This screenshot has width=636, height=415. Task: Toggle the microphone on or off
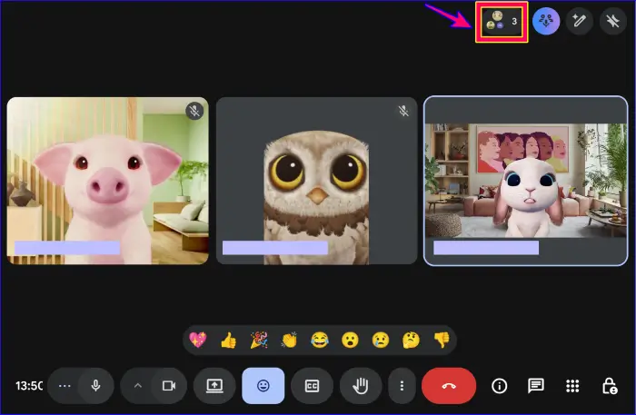(95, 386)
